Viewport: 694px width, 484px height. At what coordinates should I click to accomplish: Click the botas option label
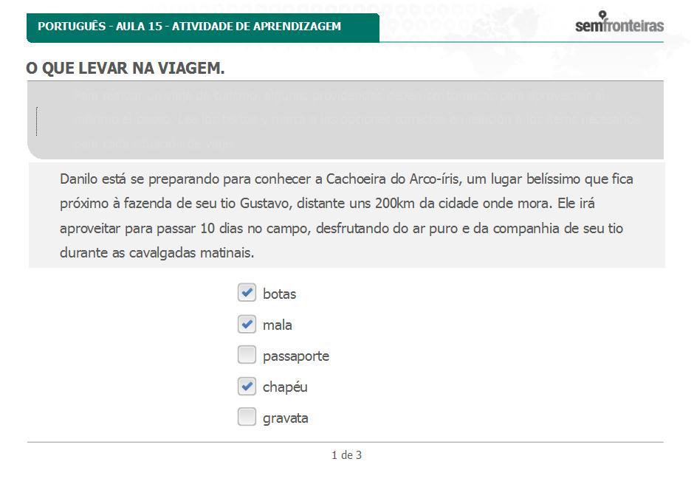tap(279, 294)
